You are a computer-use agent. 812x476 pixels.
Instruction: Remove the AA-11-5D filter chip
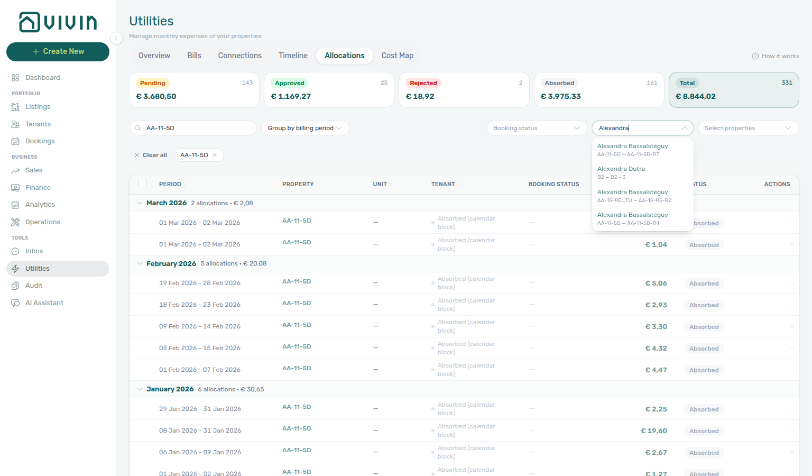point(215,155)
